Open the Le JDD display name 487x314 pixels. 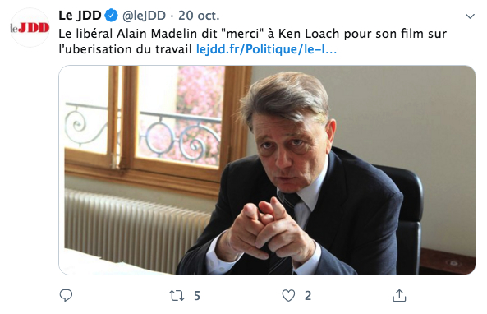pos(80,16)
